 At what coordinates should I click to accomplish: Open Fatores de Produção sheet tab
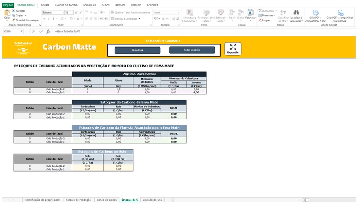pos(78,200)
